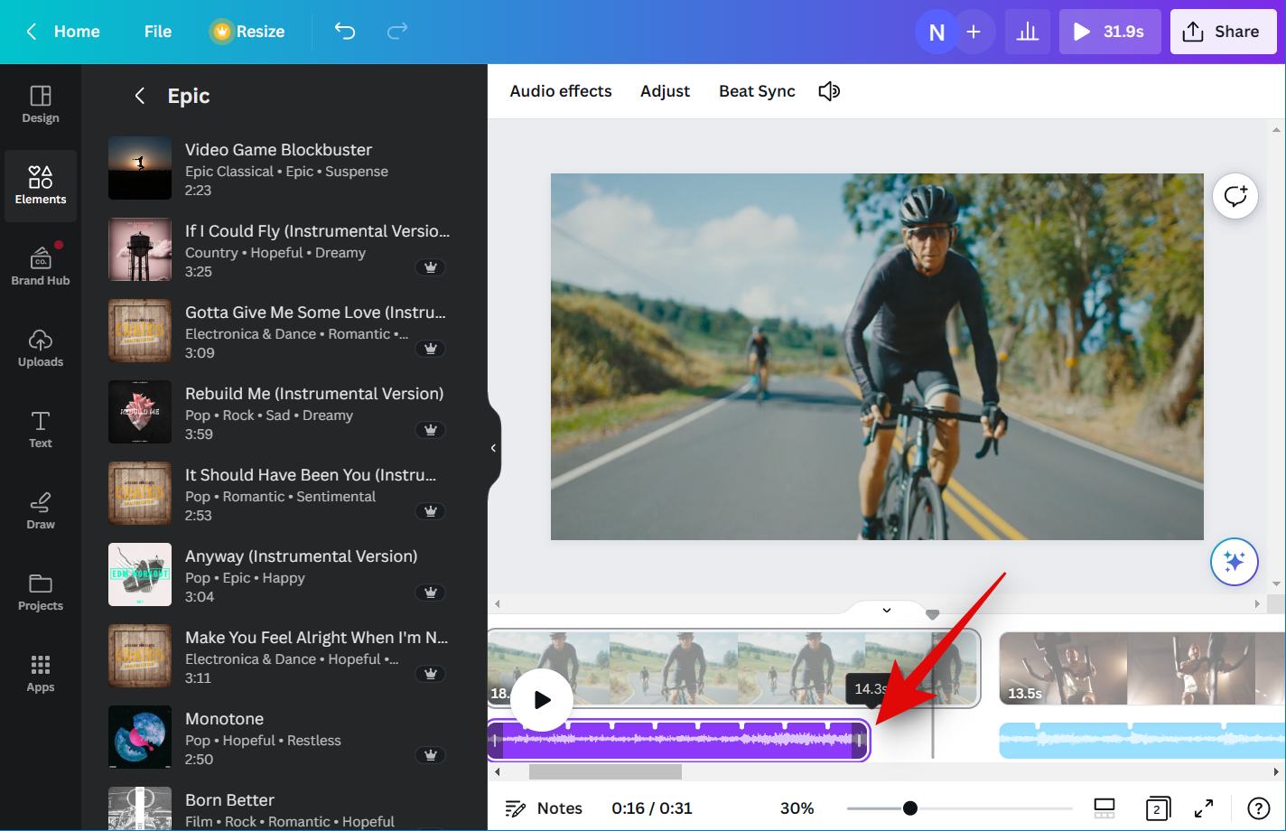Collapse the side panel with arrow handle

point(493,448)
